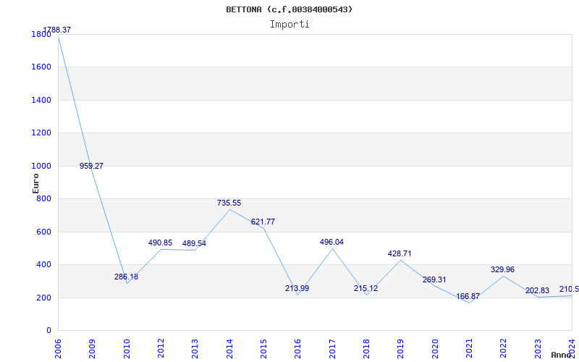579x362 pixels.
Task: Select data label 621.77
Action: 263,222
